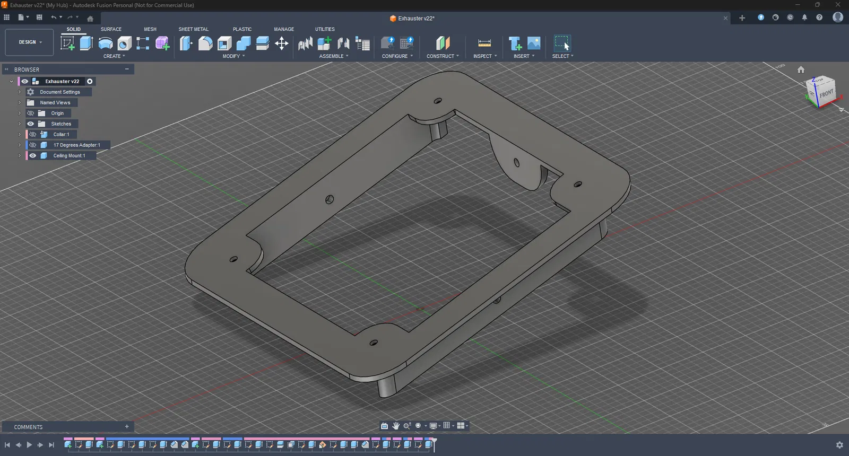The image size is (849, 456).
Task: Select the Revolve tool
Action: coord(106,43)
